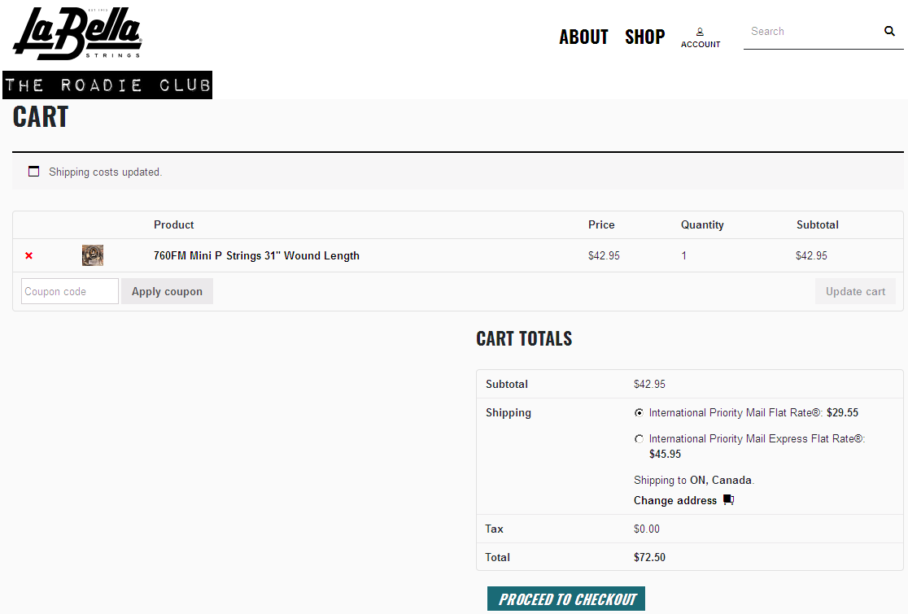Open the 760FM product thumbnail
Image resolution: width=908 pixels, height=614 pixels.
(93, 255)
